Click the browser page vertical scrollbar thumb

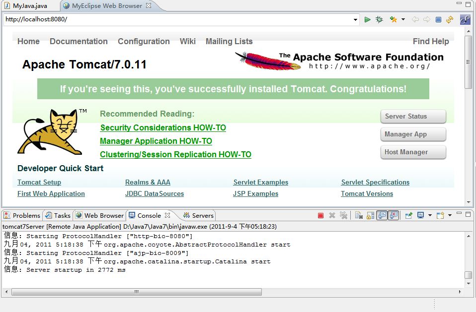[x=468, y=62]
